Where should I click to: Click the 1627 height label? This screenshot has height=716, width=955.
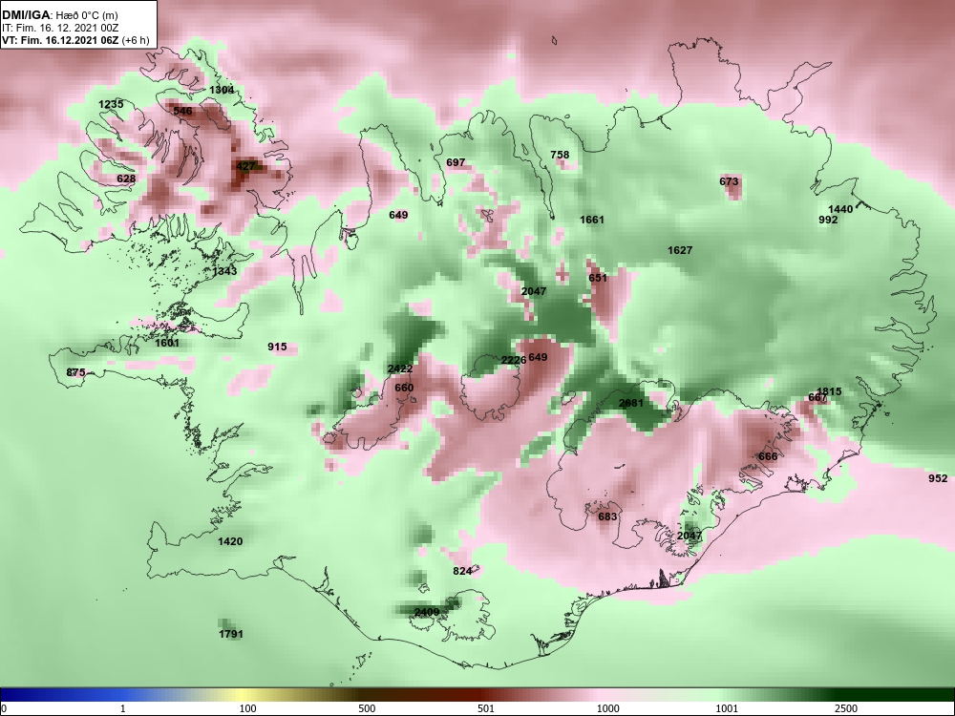[680, 250]
